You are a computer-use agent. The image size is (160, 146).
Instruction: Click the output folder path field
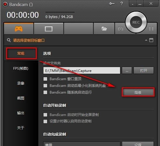(82, 71)
